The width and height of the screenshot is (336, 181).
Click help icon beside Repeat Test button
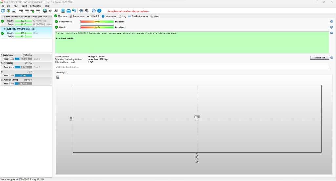tap(331, 58)
